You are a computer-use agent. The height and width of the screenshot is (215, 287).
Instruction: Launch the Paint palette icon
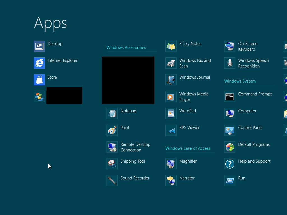pyautogui.click(x=112, y=130)
